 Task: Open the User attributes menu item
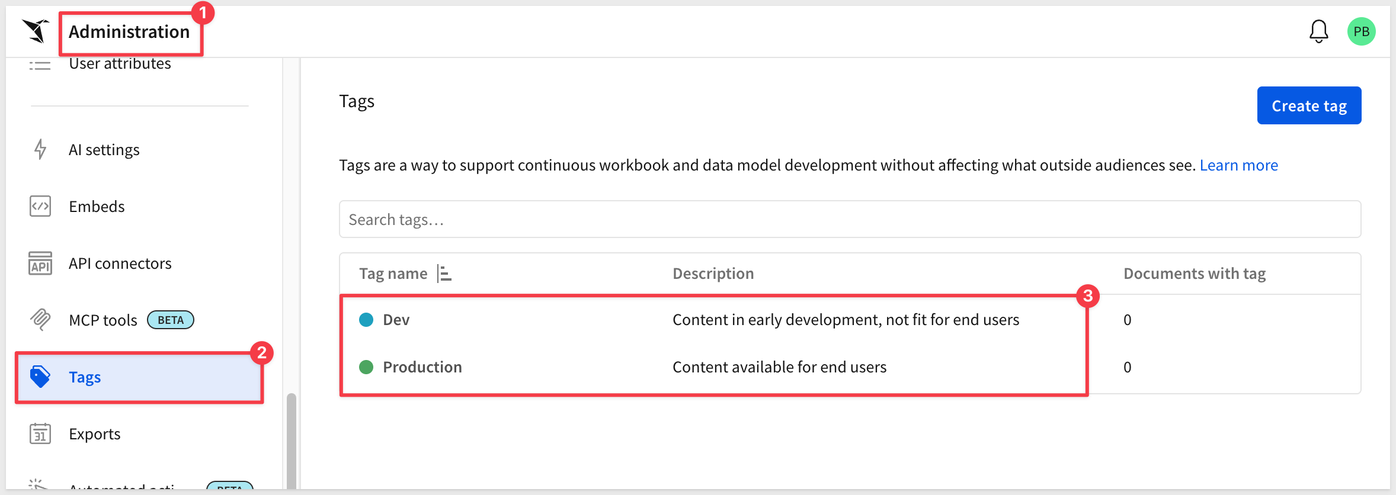coord(120,63)
